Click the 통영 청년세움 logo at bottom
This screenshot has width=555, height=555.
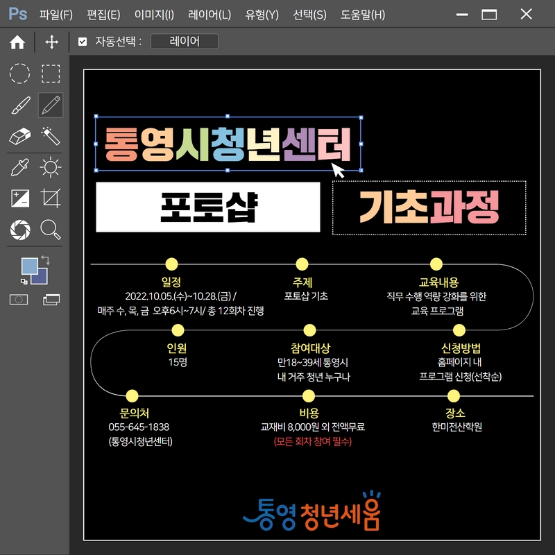click(x=311, y=511)
